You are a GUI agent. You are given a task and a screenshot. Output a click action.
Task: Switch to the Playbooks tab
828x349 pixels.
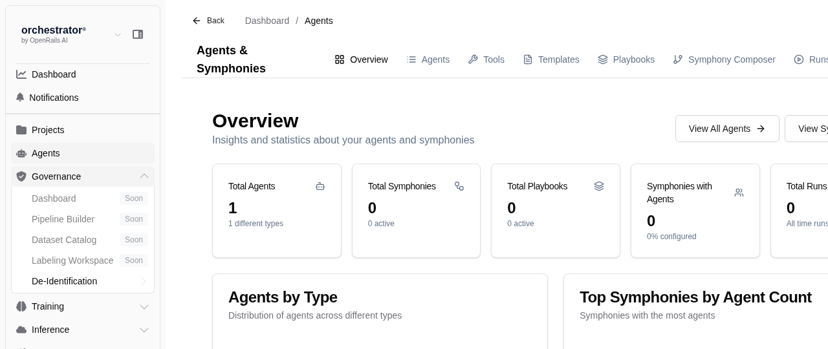[x=626, y=59]
